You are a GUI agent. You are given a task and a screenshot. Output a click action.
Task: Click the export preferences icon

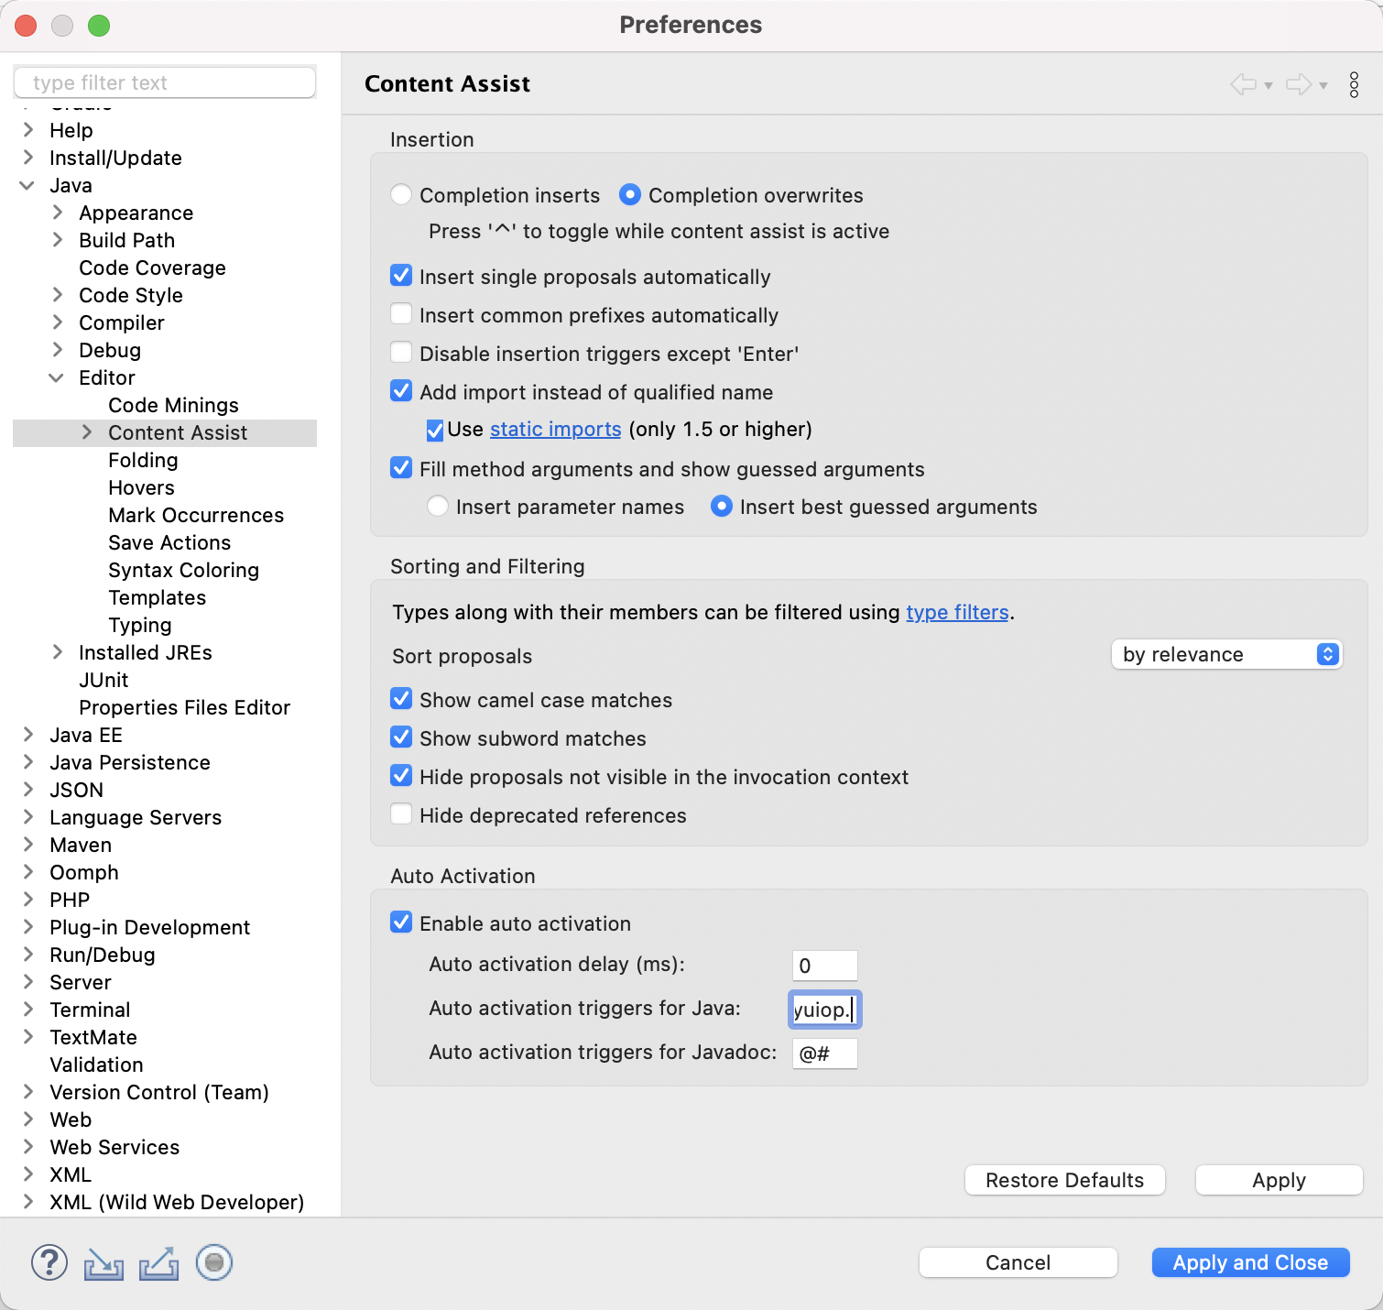(158, 1263)
